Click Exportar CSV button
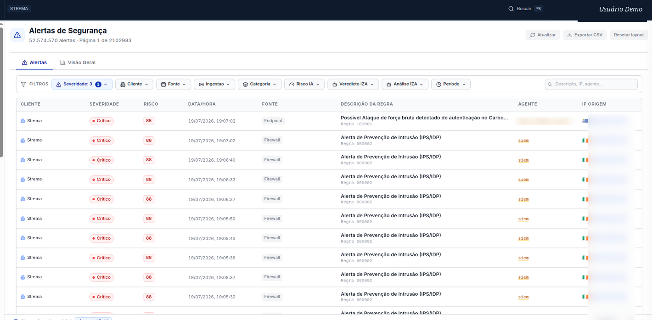The width and height of the screenshot is (652, 320). click(x=585, y=35)
